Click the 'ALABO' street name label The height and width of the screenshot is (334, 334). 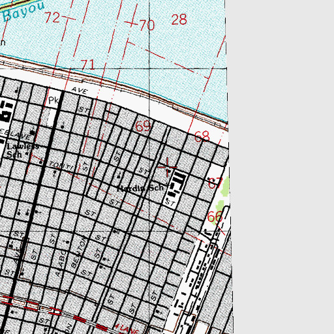(x=61, y=264)
